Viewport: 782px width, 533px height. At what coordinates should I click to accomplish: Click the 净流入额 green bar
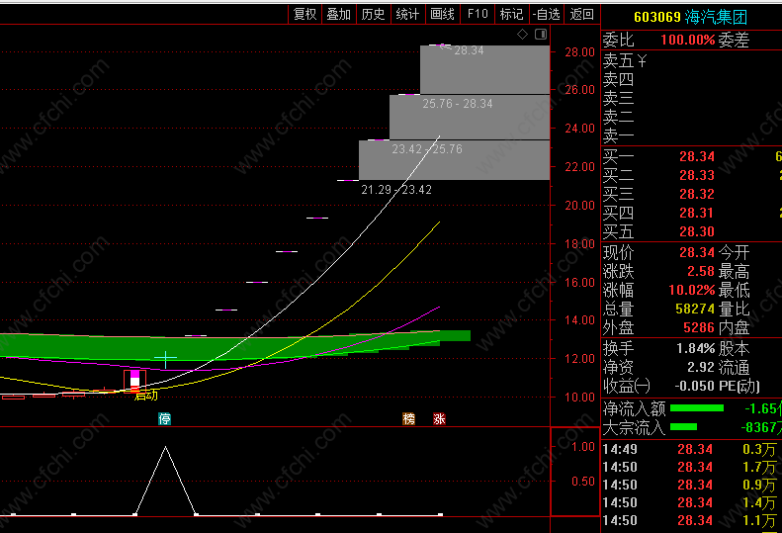[x=697, y=408]
